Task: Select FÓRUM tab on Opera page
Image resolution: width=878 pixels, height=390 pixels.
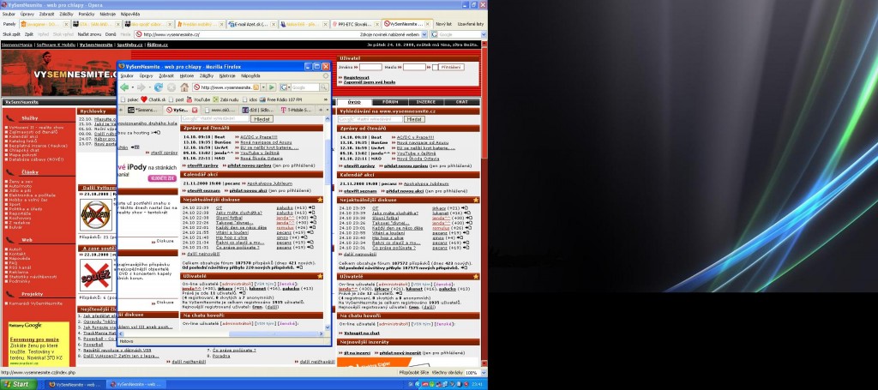Action: pyautogui.click(x=390, y=102)
